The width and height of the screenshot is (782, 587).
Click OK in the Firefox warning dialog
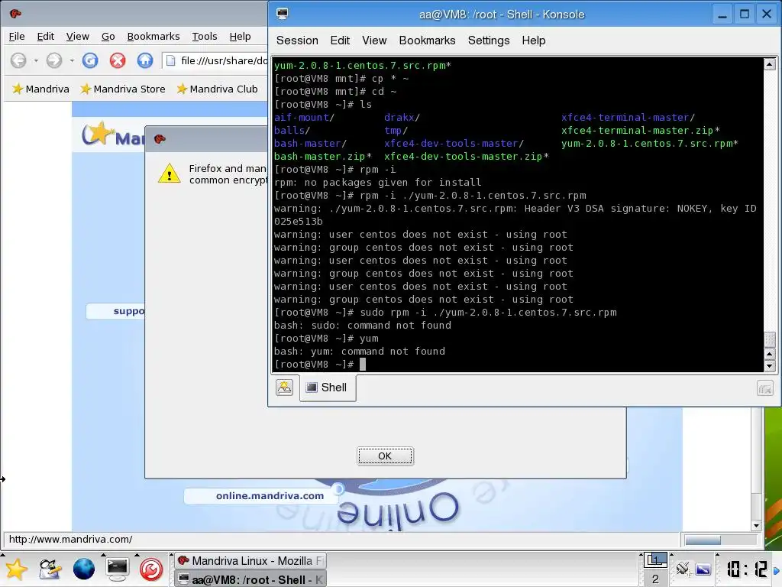point(385,456)
